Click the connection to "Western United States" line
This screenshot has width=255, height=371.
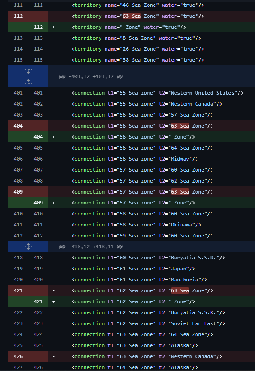157,93
